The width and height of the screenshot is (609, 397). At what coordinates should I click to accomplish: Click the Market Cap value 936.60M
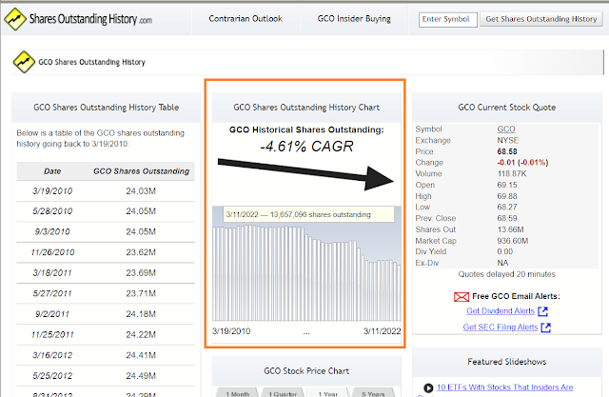coord(513,241)
